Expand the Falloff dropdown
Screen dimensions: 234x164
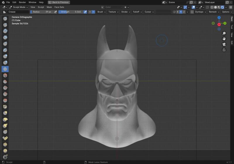coord(137,12)
